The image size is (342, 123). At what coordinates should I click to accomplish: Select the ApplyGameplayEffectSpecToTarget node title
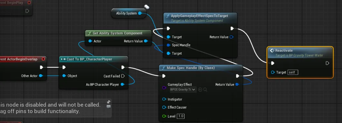(x=199, y=16)
